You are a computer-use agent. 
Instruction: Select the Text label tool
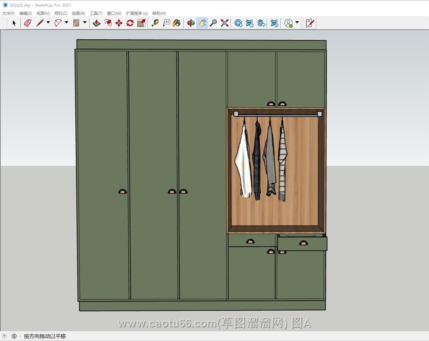[x=166, y=23]
